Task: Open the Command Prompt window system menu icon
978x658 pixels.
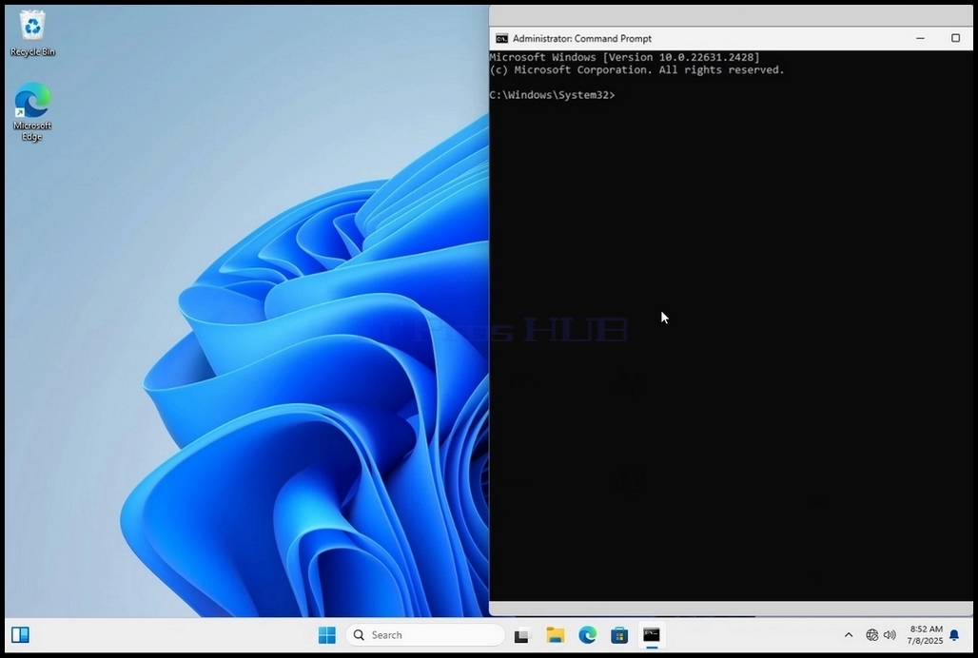Action: click(501, 39)
